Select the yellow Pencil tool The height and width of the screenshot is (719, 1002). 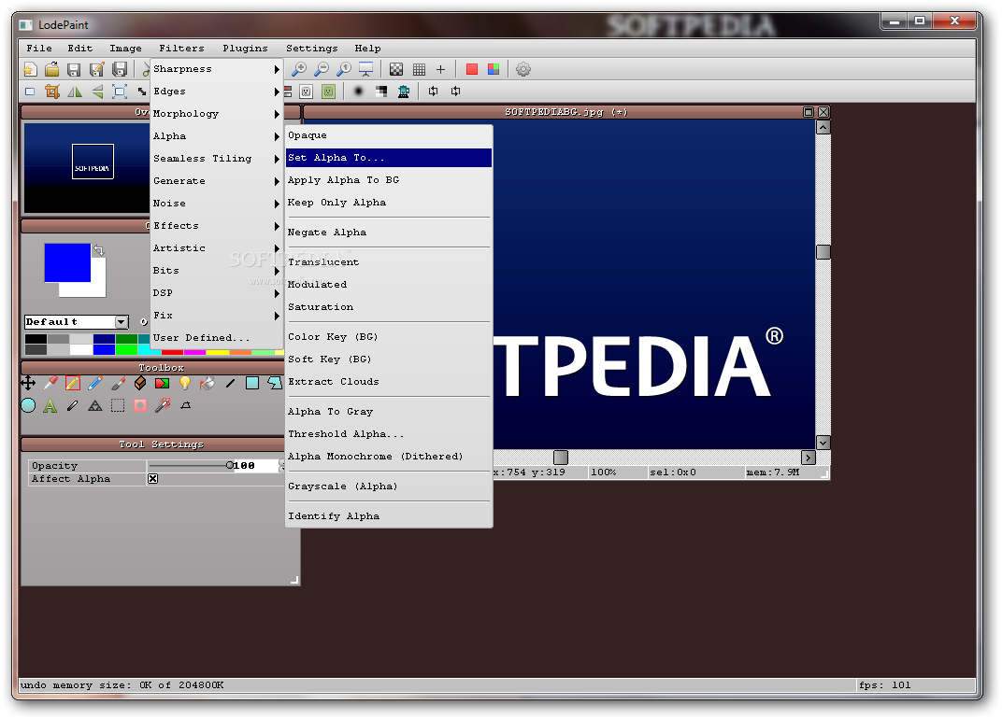click(x=73, y=383)
